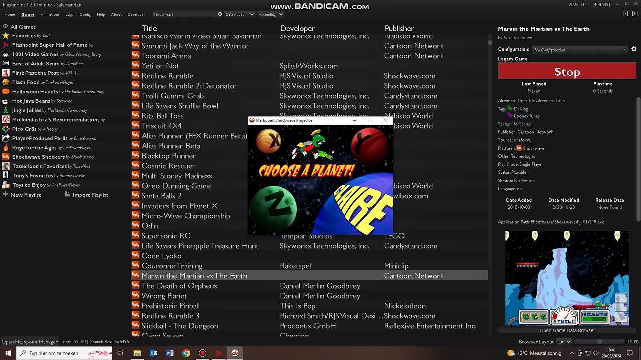Click the Jingle Jollies tree icon
This screenshot has width=641, height=360.
6,110
